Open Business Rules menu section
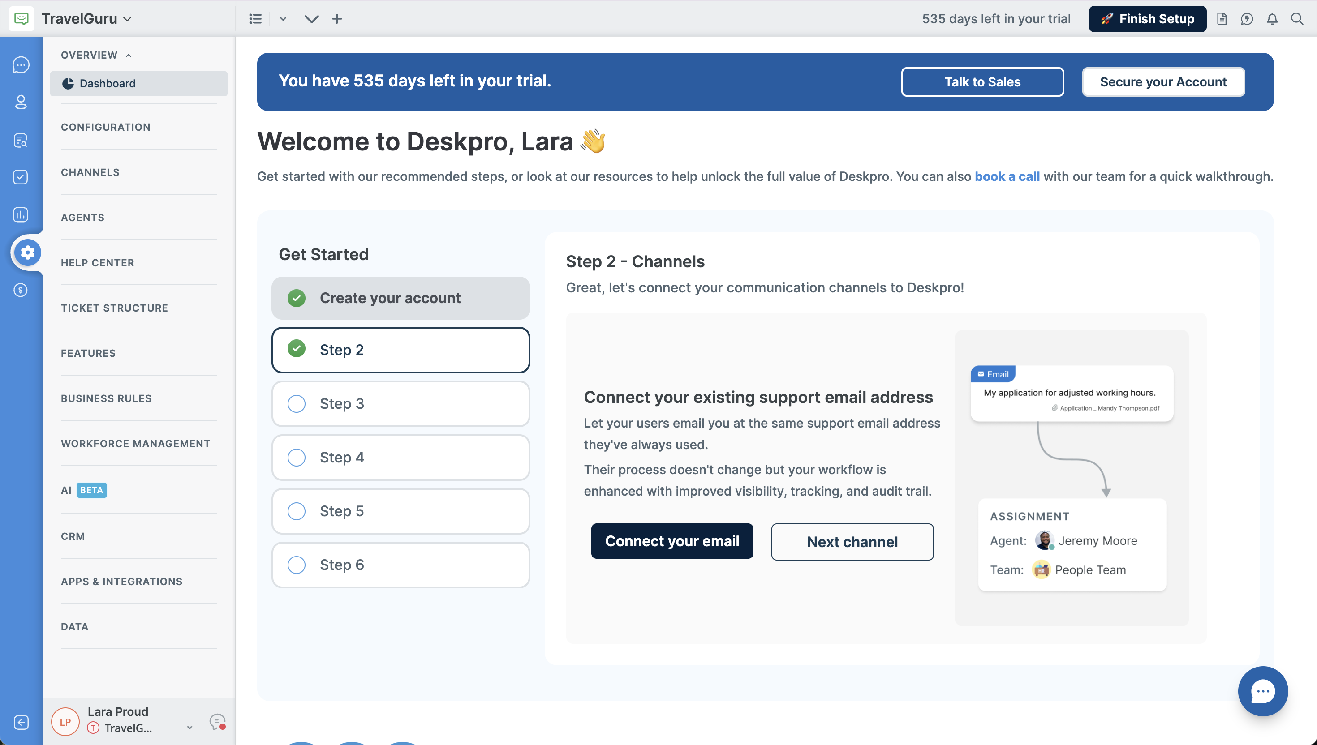This screenshot has width=1317, height=745. coord(106,398)
